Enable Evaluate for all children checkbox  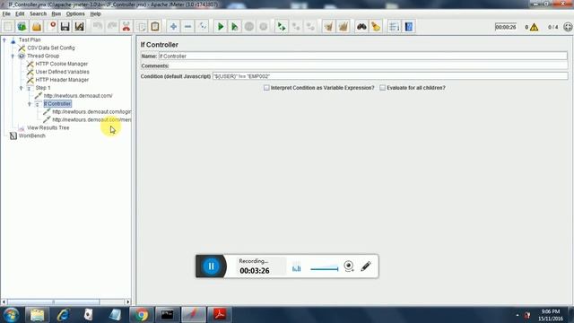tap(383, 88)
